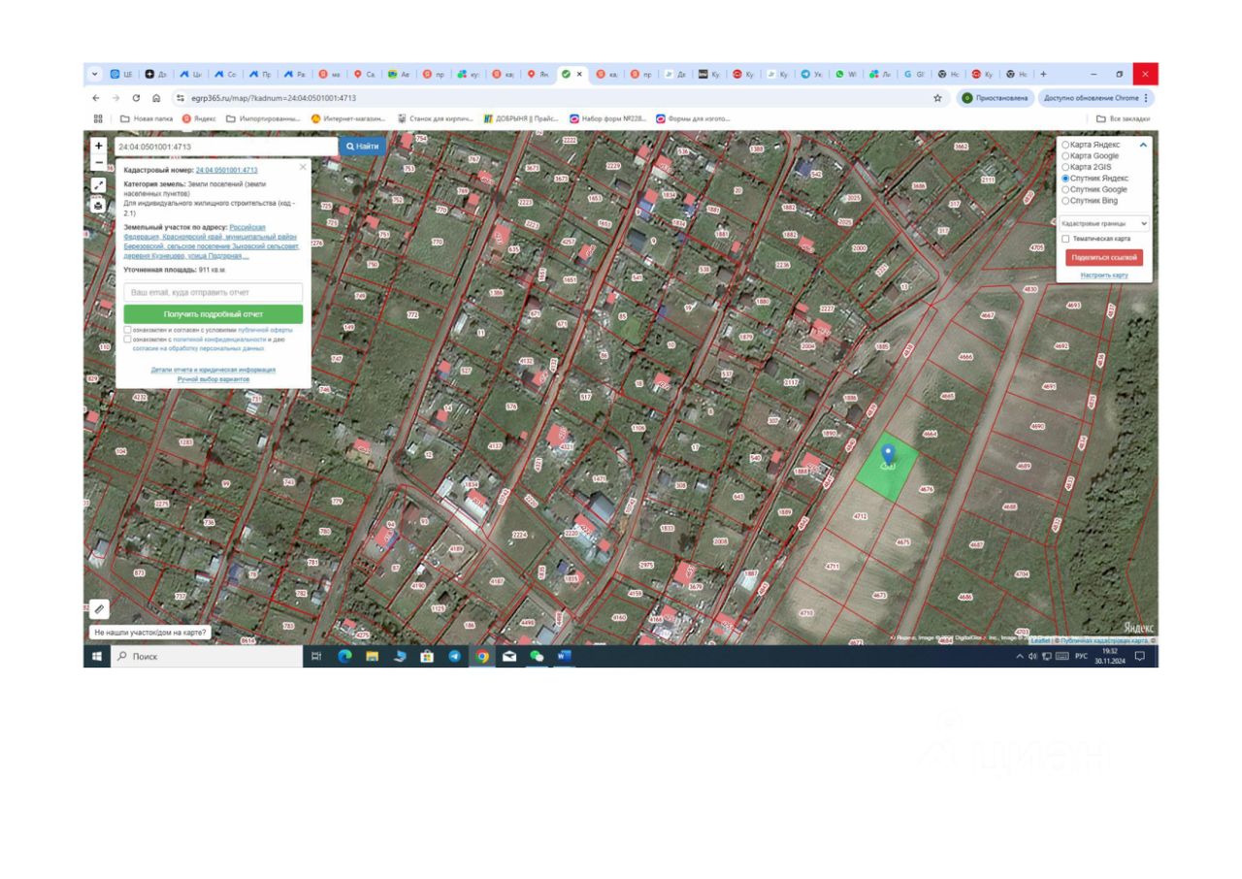Click Windows taskbar search box
The image size is (1242, 879).
207,657
